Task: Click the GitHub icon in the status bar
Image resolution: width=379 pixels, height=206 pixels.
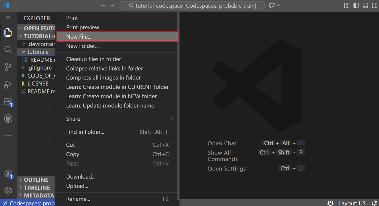Action: pyautogui.click(x=330, y=203)
